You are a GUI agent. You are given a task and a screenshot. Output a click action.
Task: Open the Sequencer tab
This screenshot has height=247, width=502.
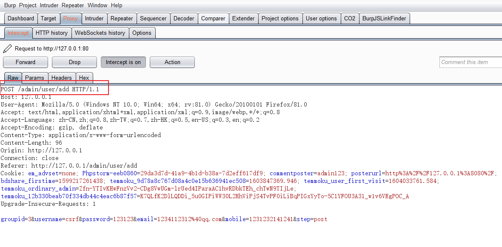[x=153, y=19]
